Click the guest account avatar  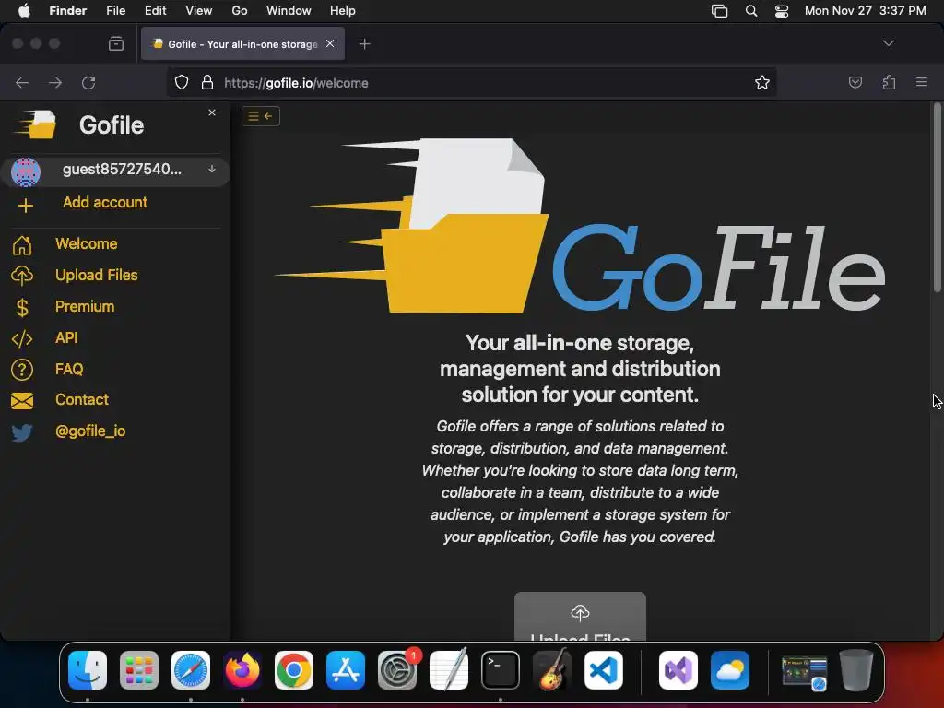25,172
